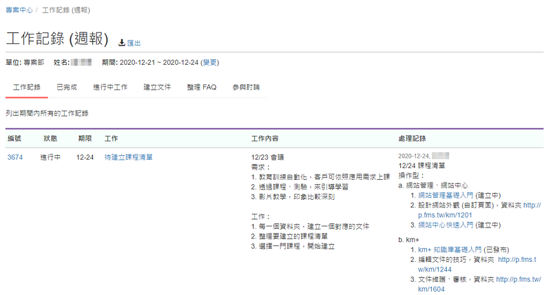The height and width of the screenshot is (295, 551).
Task: Click 變更 to change the period
Action: [209, 62]
